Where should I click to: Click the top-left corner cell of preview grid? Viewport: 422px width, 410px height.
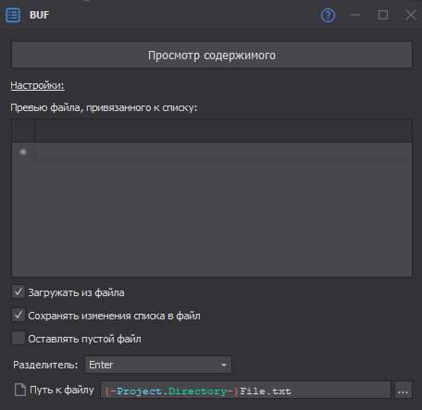(23, 130)
